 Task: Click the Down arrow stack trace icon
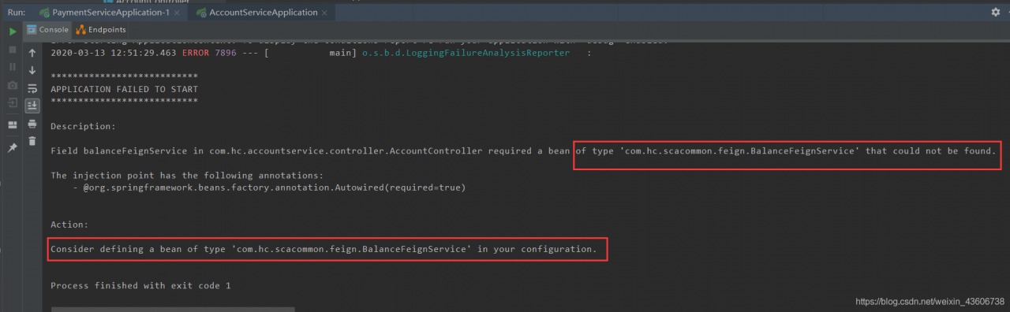click(x=32, y=70)
